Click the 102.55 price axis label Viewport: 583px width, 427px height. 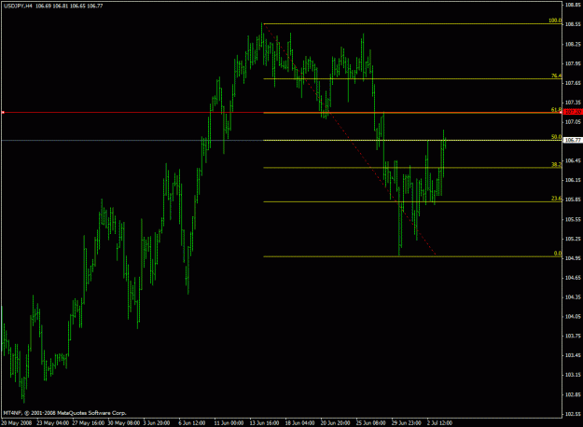click(x=573, y=414)
